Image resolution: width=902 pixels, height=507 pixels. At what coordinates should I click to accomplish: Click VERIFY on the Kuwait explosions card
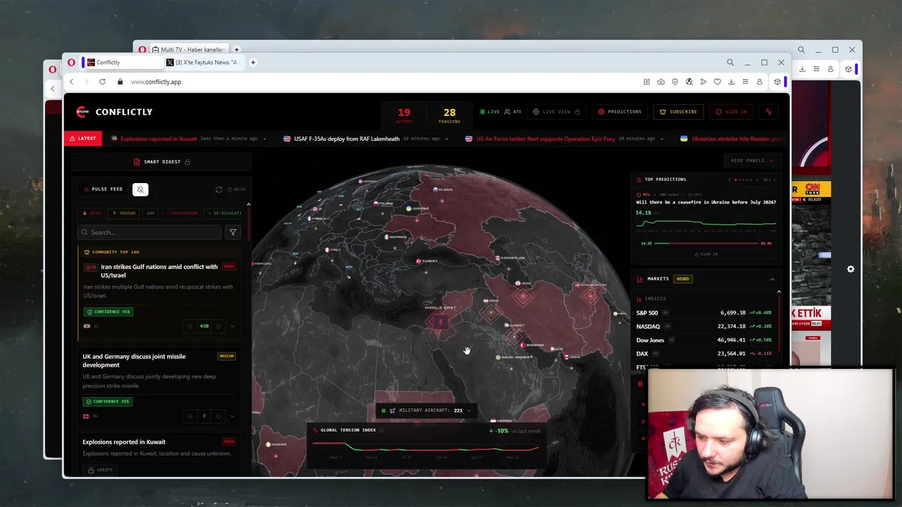coord(101,470)
